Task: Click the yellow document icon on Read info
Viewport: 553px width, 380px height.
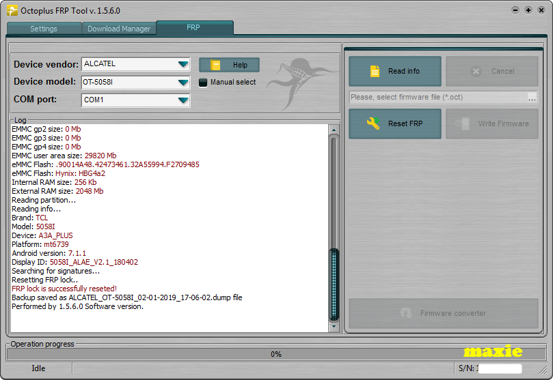Action: [x=375, y=71]
